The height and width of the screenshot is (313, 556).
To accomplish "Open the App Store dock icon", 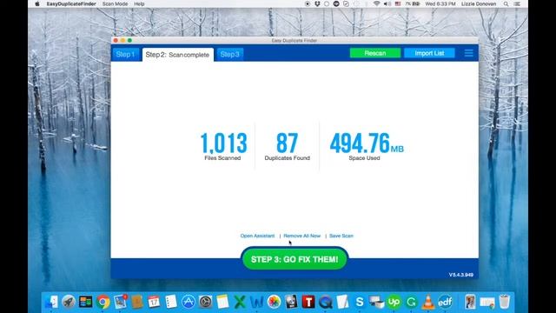I will click(189, 302).
